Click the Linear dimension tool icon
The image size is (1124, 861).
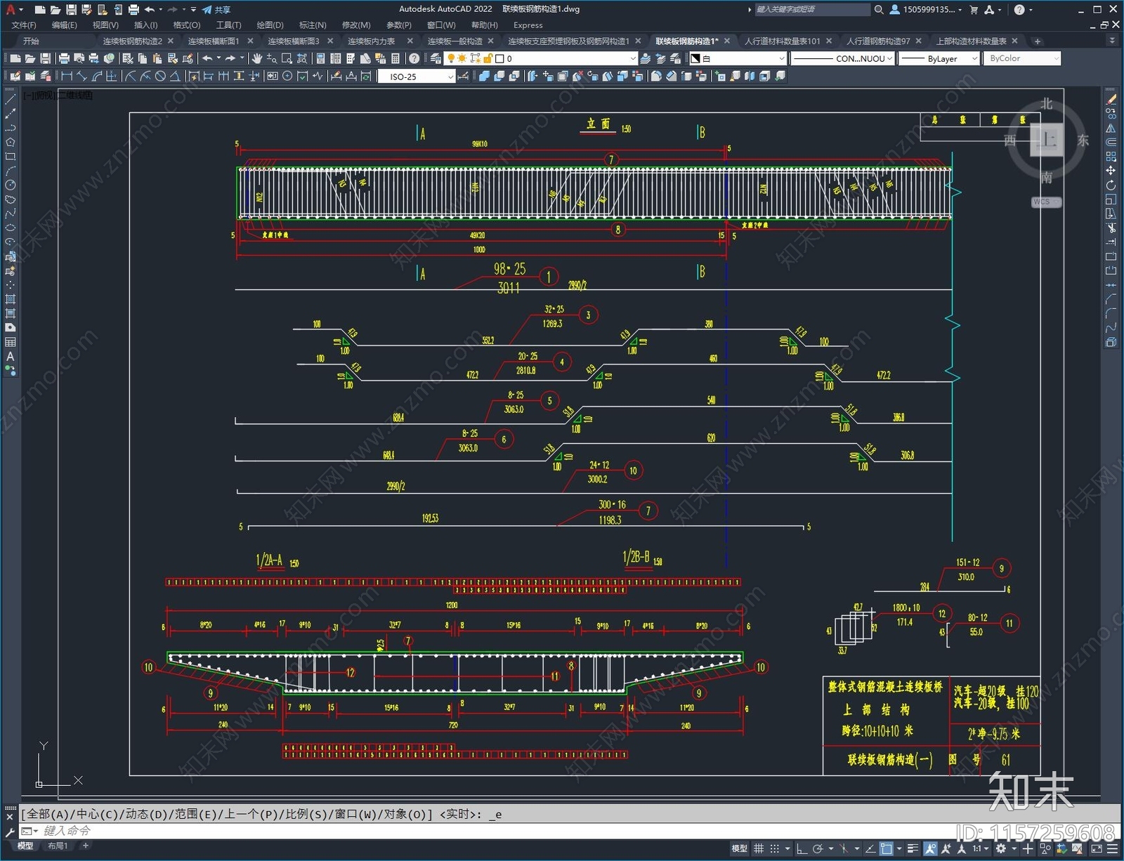coord(67,76)
